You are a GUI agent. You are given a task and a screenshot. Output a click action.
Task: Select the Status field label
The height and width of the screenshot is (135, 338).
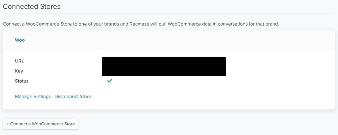(x=22, y=81)
